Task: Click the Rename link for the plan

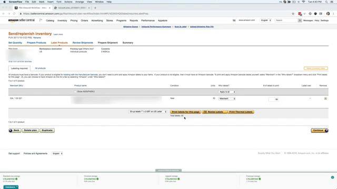Action: click(x=37, y=38)
